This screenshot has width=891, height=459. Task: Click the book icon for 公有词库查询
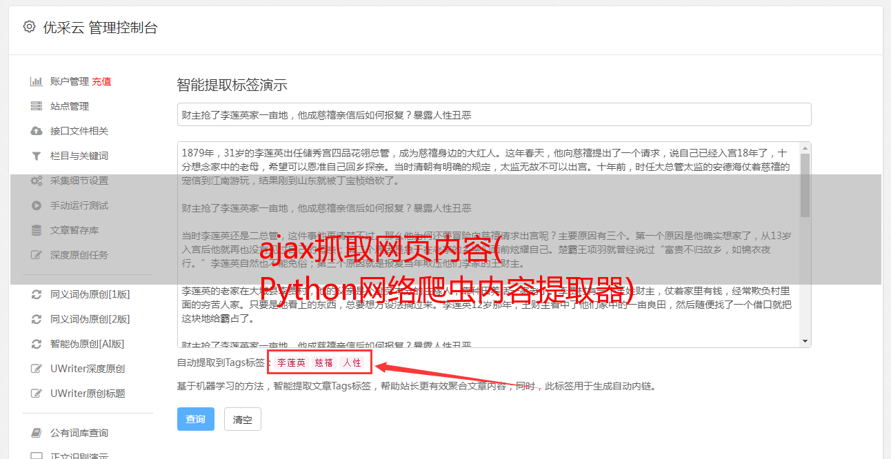click(x=37, y=433)
